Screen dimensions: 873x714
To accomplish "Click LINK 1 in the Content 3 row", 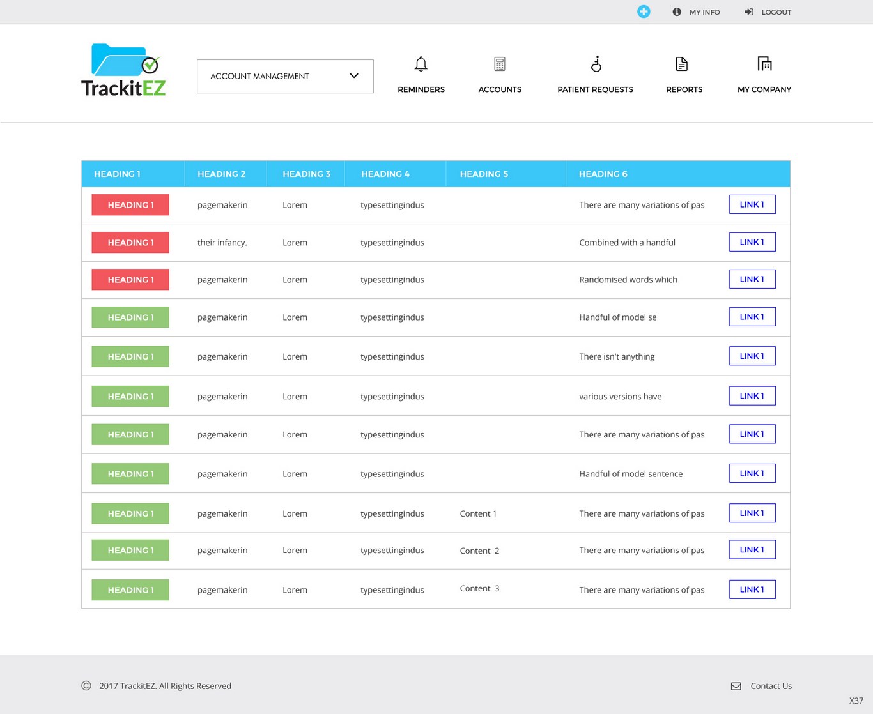I will 752,589.
